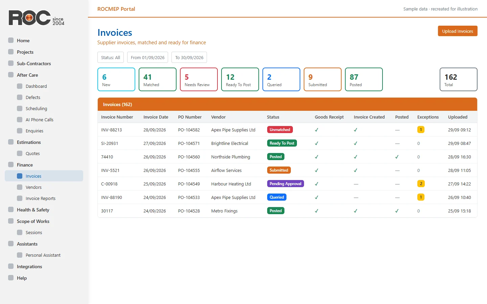Screen dimensions: 487x304
Task: Click the Dashboard icon under After Care
Action: [20, 86]
